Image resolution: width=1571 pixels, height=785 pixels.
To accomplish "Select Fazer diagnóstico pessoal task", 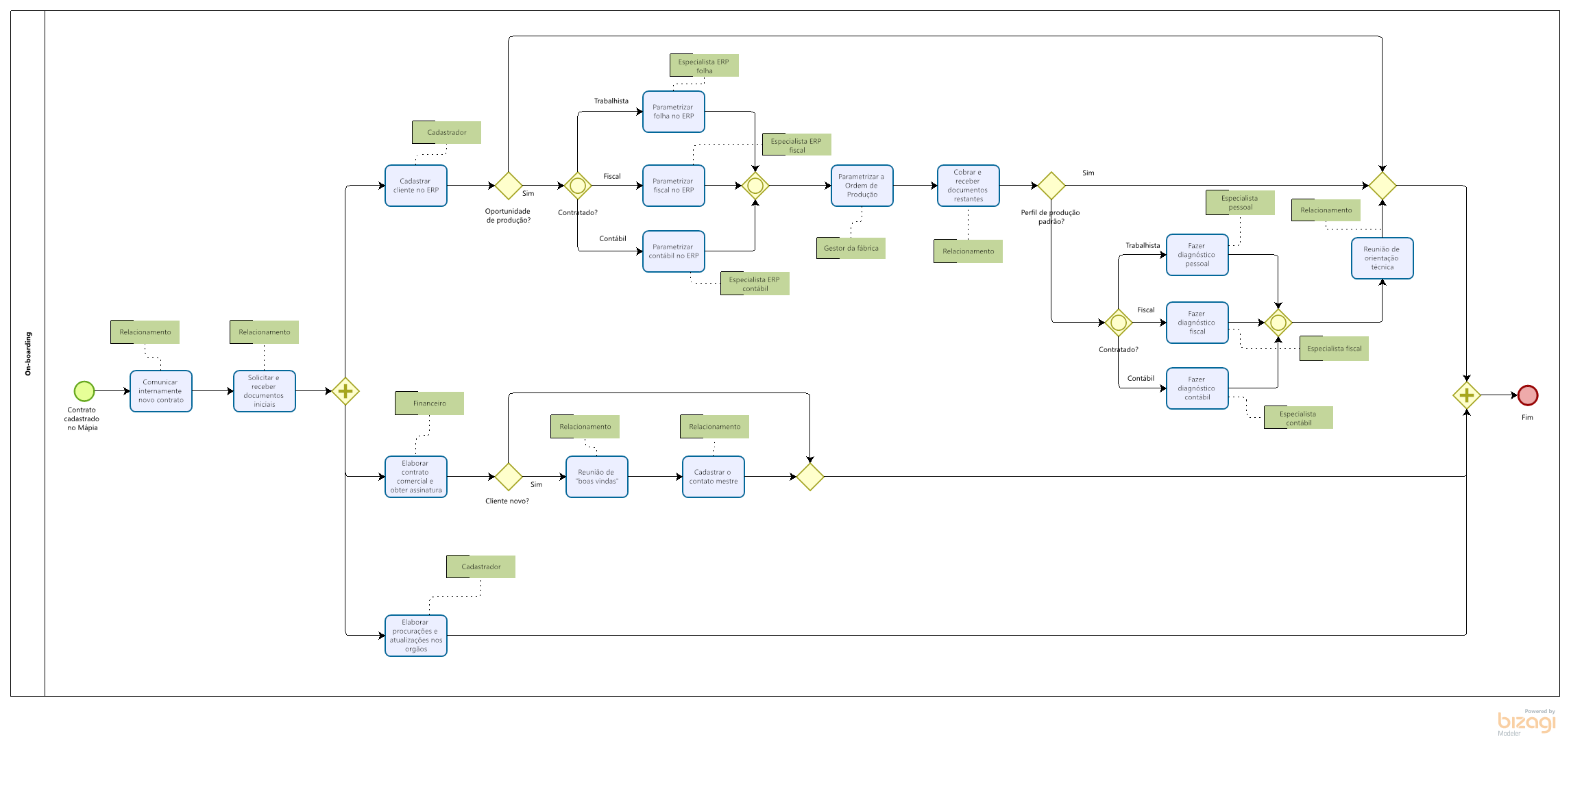I will click(x=1197, y=255).
